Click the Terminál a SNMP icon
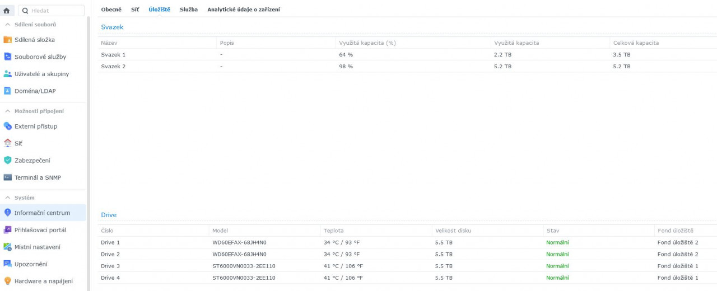This screenshot has width=717, height=291. (8, 177)
